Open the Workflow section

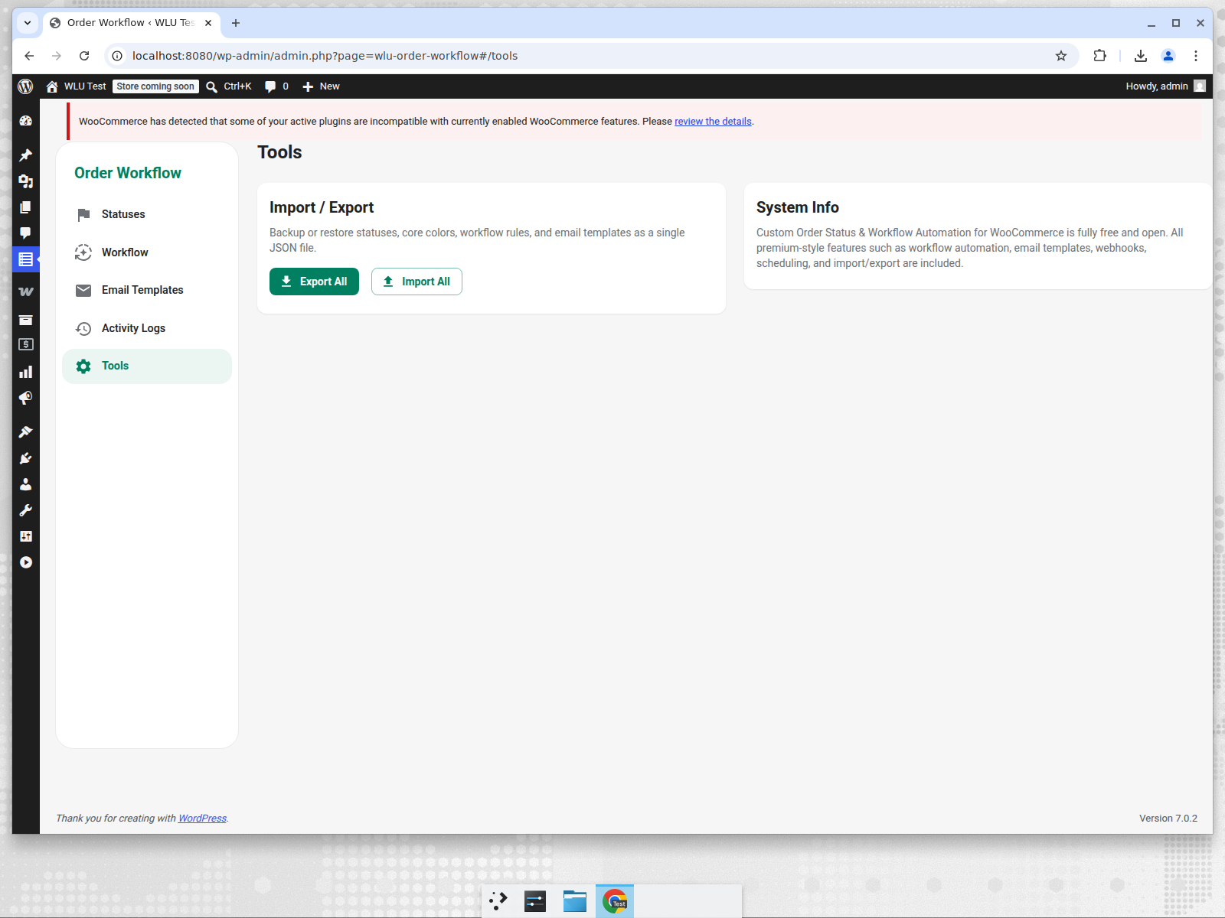point(147,252)
